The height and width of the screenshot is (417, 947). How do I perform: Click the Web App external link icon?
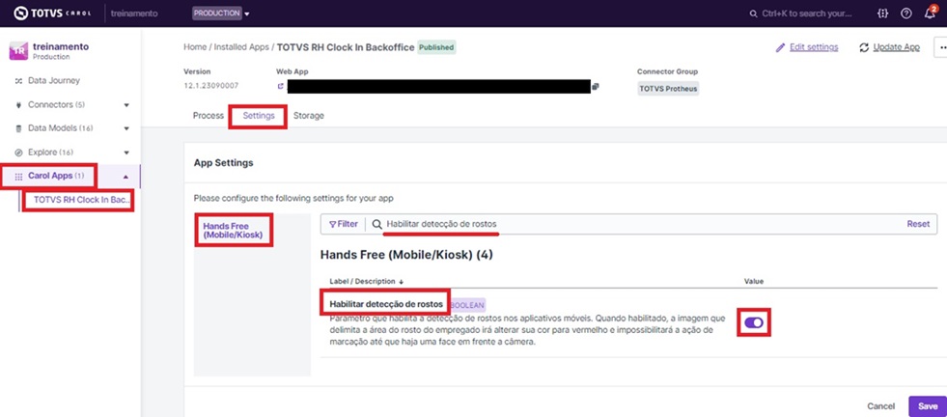click(280, 87)
